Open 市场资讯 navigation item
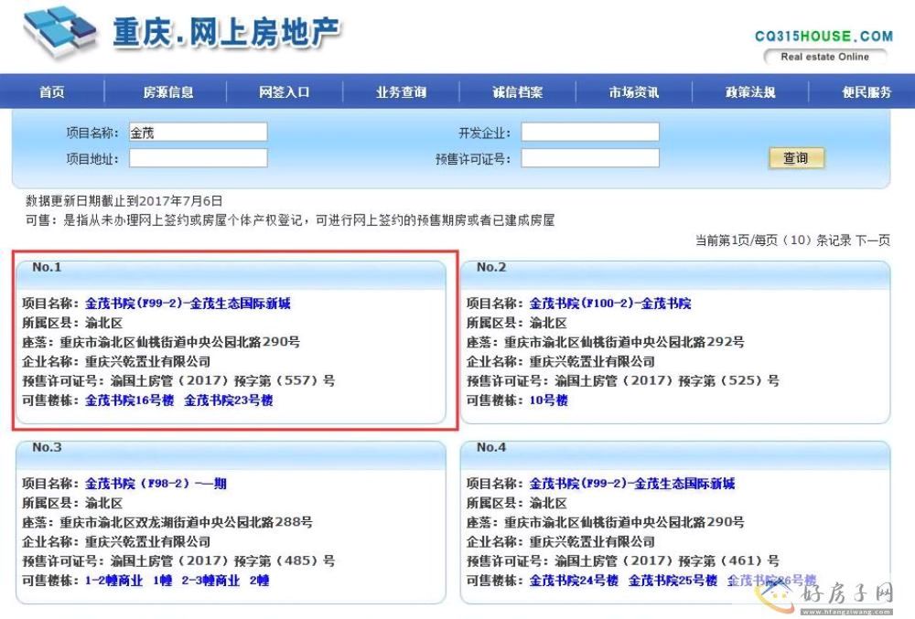915x619 pixels. pos(633,92)
